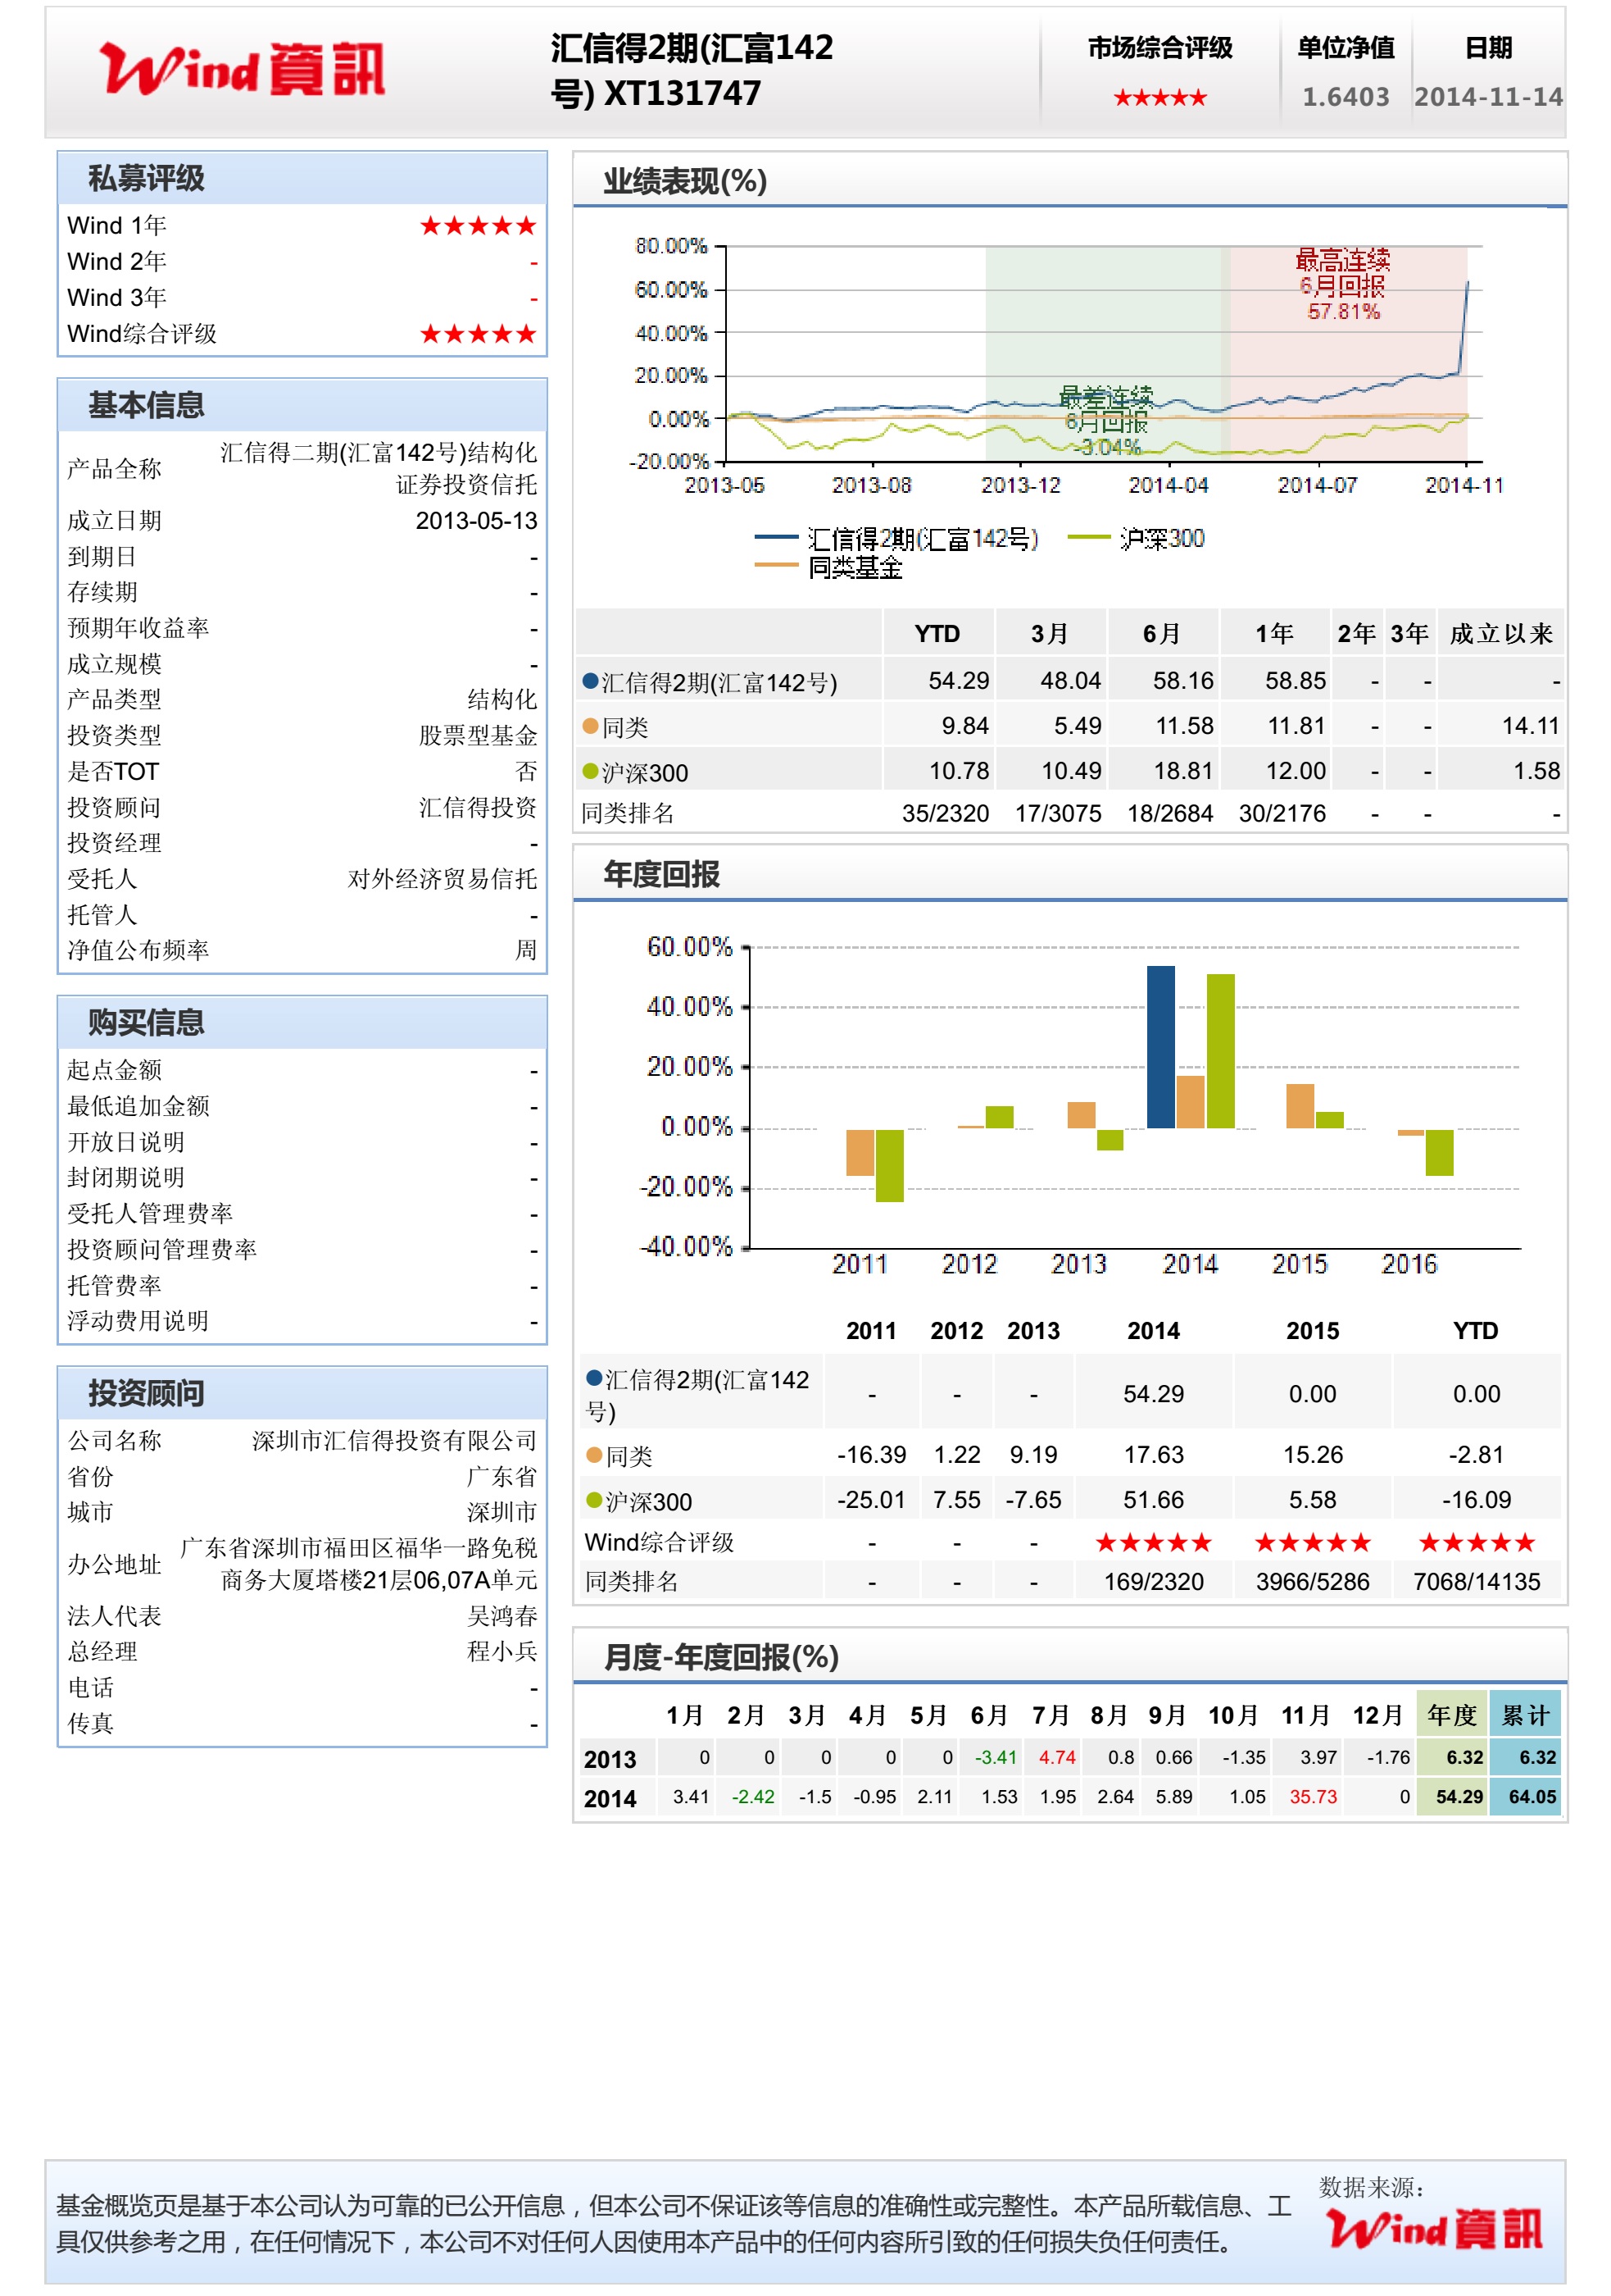Click the Wind综合评级 stars in 私募评级 panel
This screenshot has height=2296, width=1611.
point(478,334)
